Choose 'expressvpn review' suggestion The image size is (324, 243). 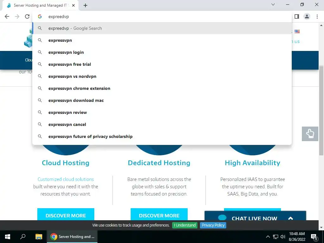pos(162,112)
